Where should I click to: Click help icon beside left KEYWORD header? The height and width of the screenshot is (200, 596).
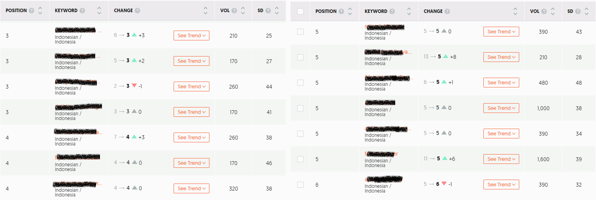(x=82, y=11)
